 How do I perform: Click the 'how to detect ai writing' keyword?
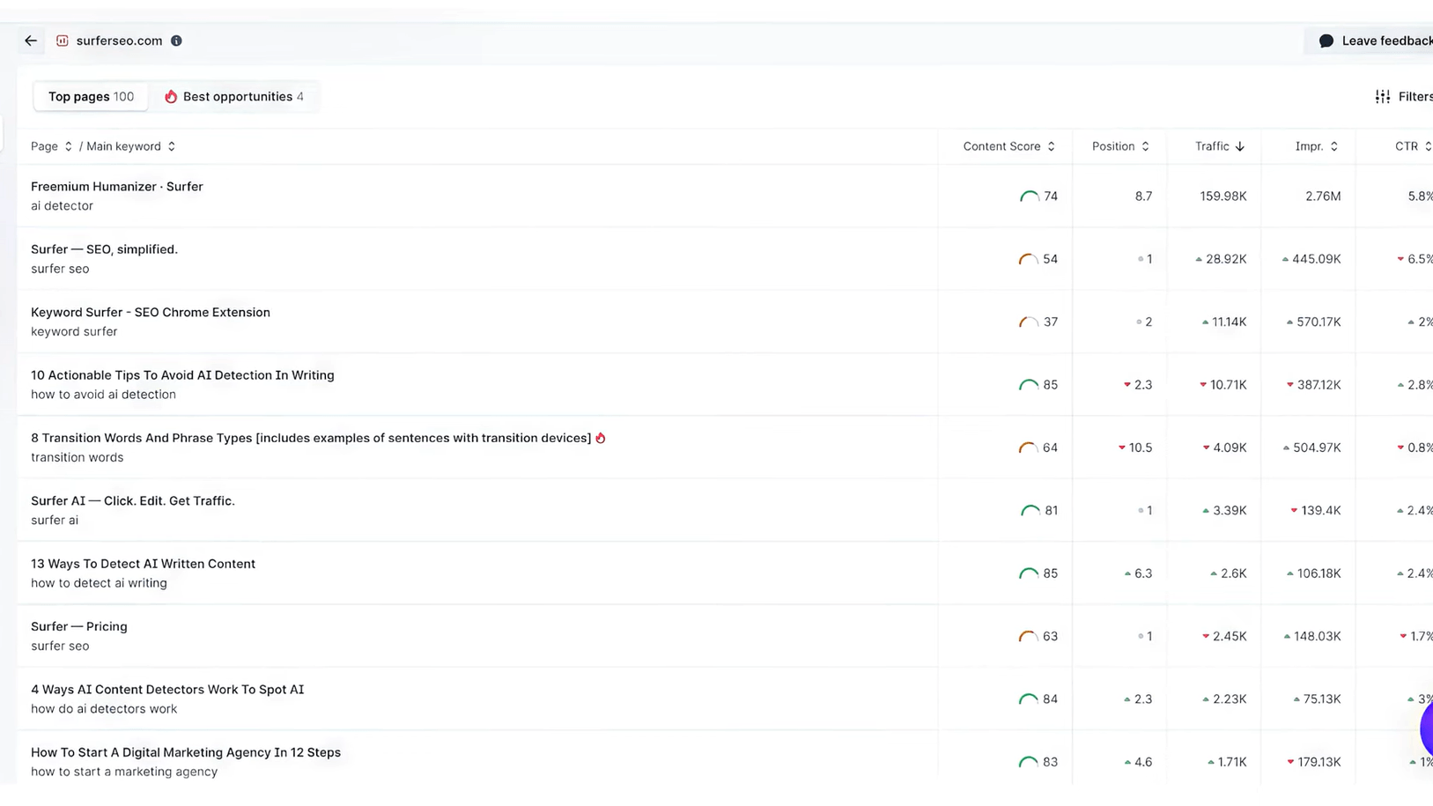pos(99,583)
